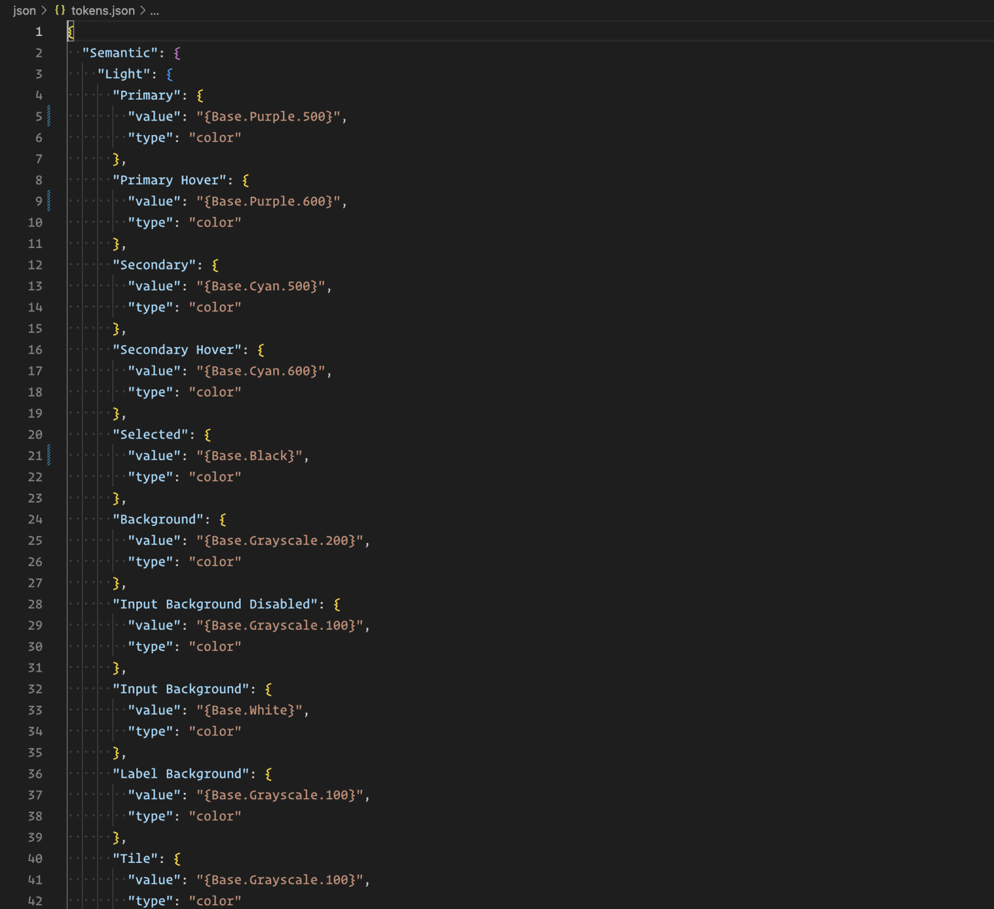
Task: Open the change marker beside line 21
Action: [49, 455]
